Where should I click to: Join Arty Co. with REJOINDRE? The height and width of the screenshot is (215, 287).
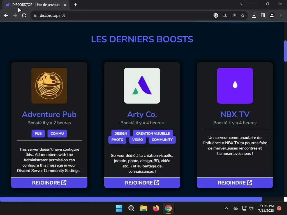click(x=142, y=183)
